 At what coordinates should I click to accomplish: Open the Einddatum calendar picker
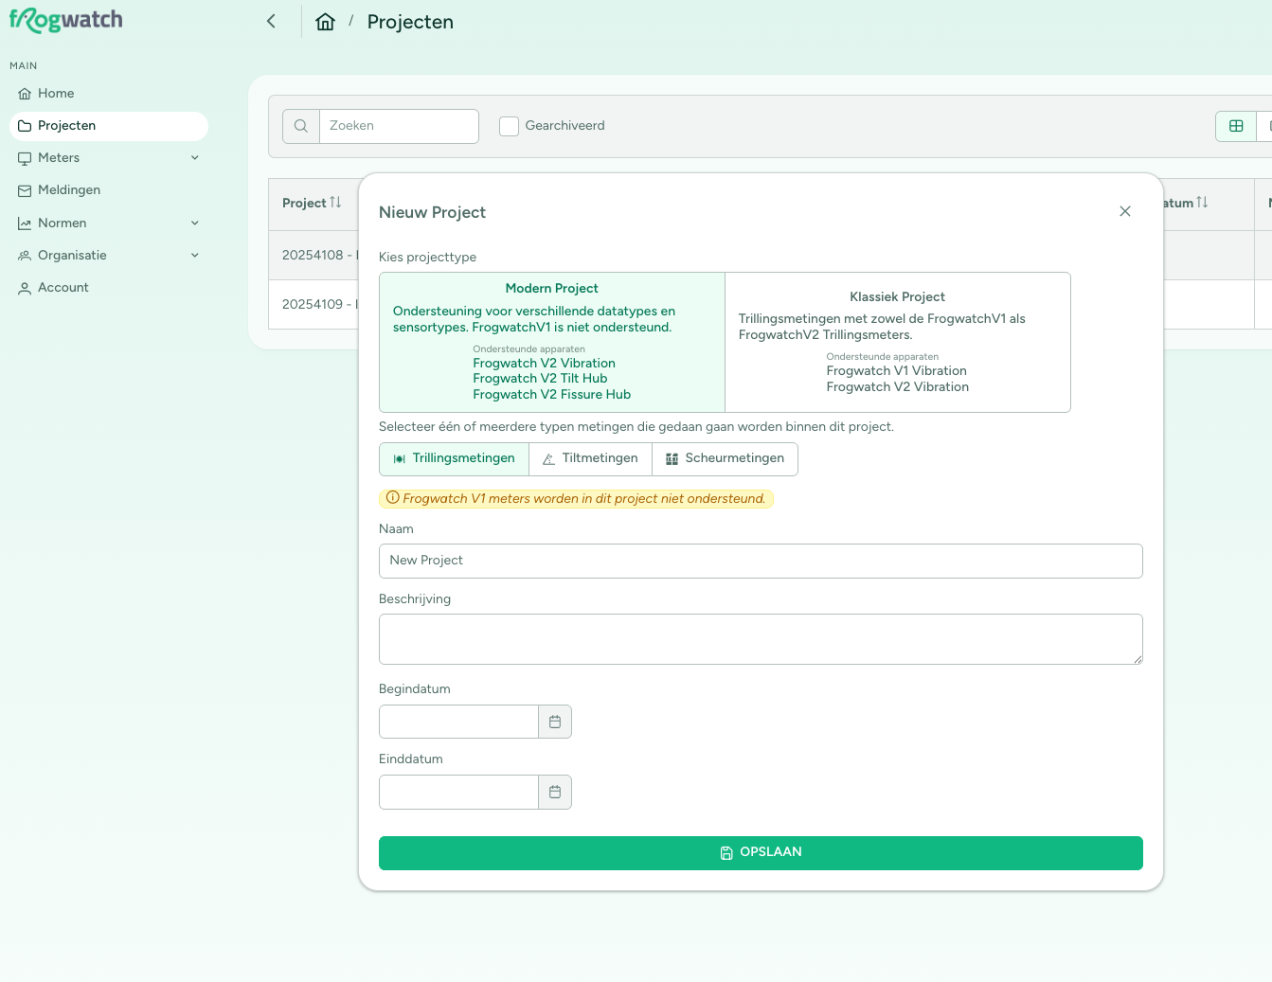pos(555,792)
